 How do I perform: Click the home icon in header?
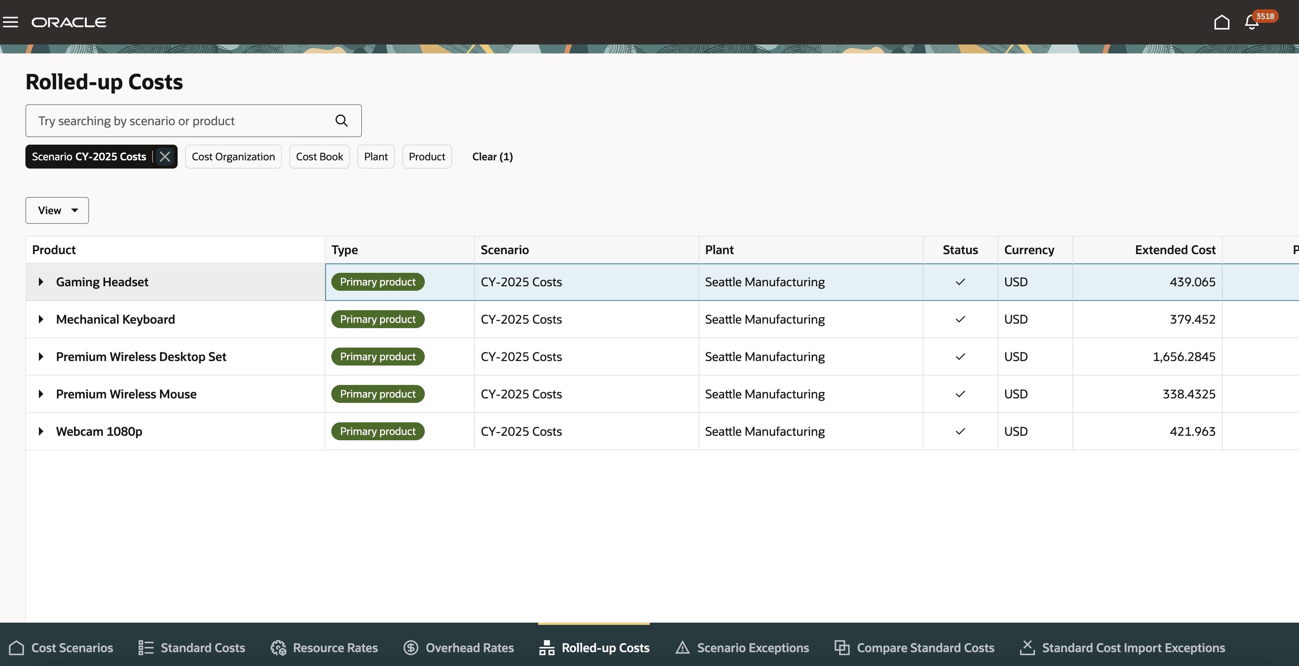pos(1221,22)
